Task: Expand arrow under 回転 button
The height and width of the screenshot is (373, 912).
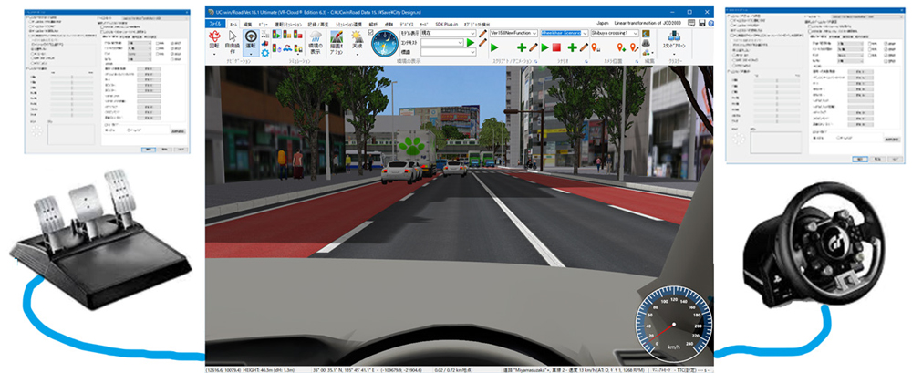Action: [x=214, y=54]
